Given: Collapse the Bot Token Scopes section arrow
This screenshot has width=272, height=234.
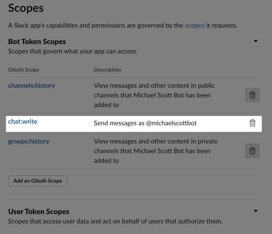Looking at the screenshot, I should 256,41.
